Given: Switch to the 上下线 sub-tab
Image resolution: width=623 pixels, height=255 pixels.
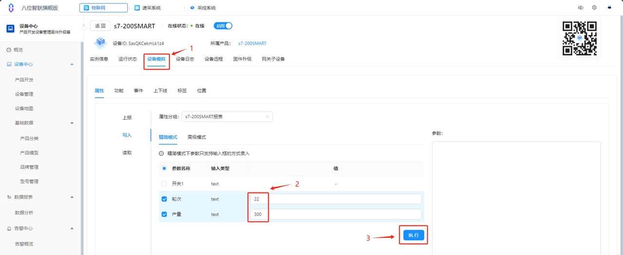Looking at the screenshot, I should coord(160,91).
